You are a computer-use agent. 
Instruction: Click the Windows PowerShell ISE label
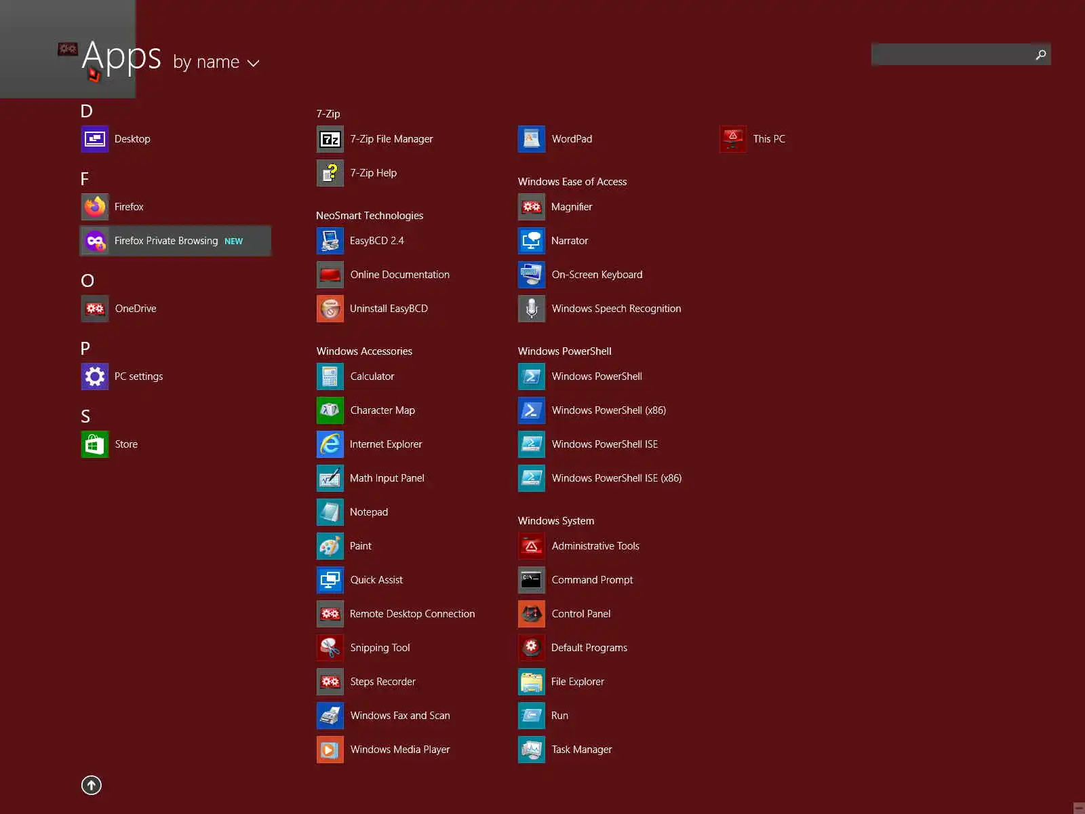click(605, 444)
